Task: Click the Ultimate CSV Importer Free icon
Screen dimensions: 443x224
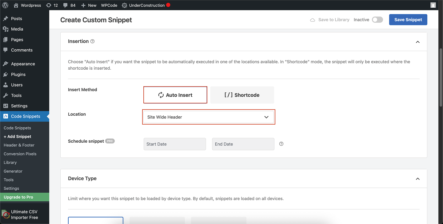Action: tap(5, 214)
